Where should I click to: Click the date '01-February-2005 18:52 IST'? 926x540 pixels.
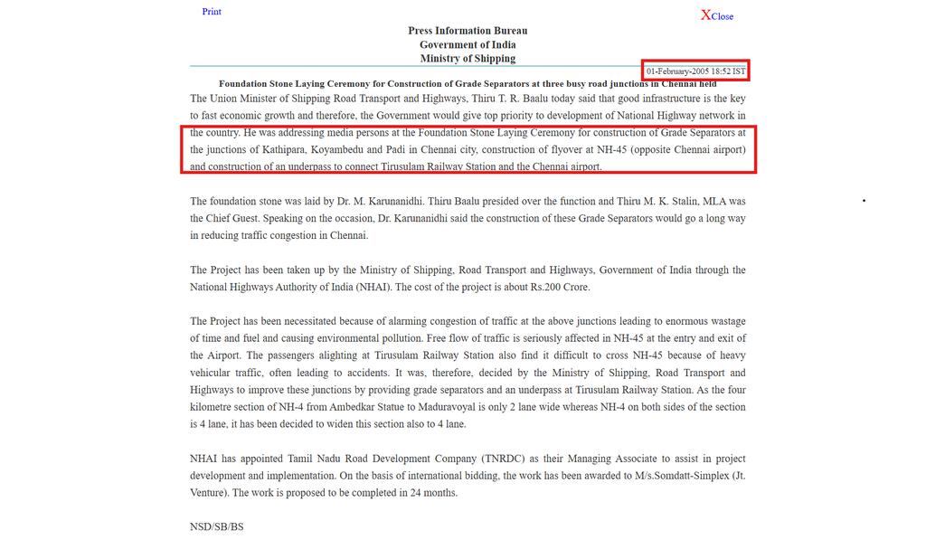click(695, 71)
